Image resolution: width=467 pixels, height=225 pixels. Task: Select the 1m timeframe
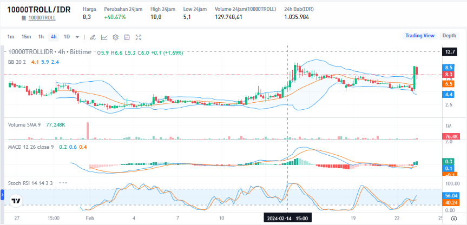(11, 37)
